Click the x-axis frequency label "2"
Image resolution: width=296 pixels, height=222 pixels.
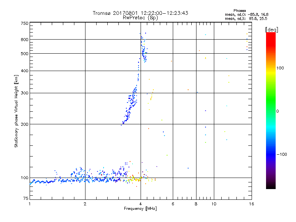click(85, 204)
